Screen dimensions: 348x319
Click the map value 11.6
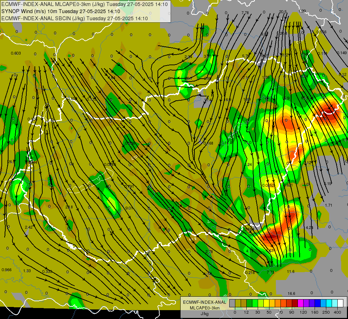[x=290, y=272]
